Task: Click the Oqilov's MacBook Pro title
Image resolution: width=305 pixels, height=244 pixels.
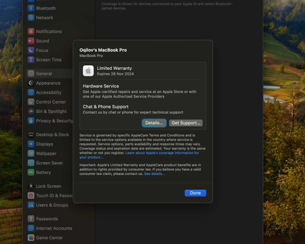Action: click(103, 50)
